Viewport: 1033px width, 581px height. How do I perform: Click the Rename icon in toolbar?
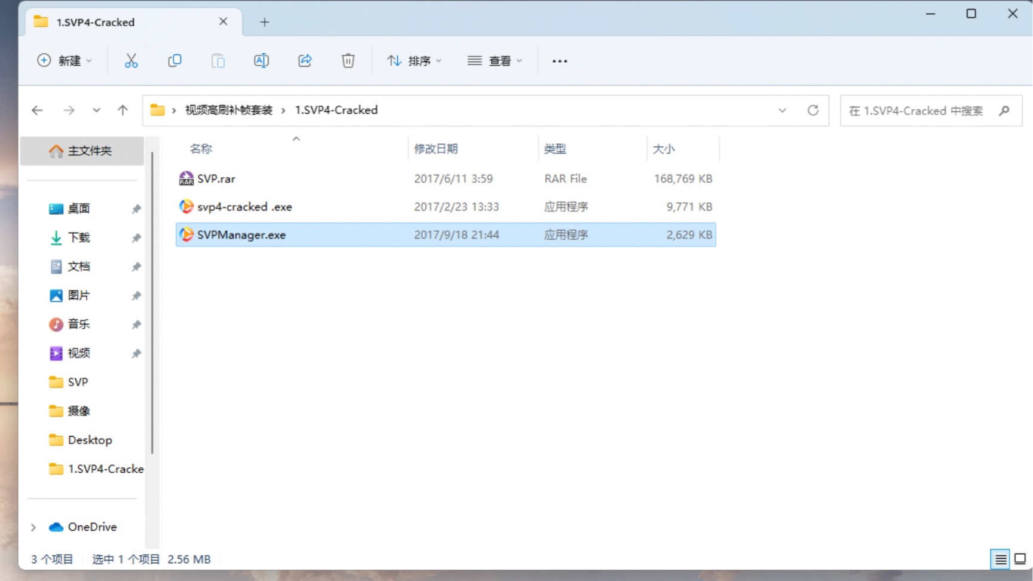point(261,60)
